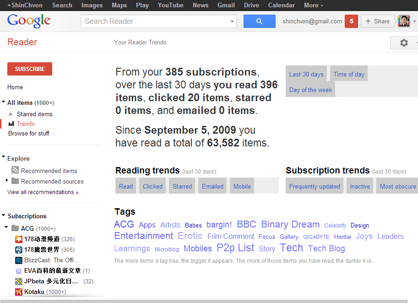The width and height of the screenshot is (418, 303).
Task: Select the Clicked reading trends tab
Action: (x=152, y=186)
